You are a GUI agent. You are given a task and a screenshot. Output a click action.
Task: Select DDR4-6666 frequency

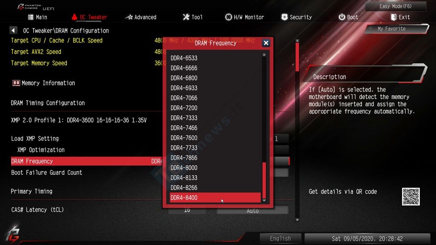click(x=215, y=68)
